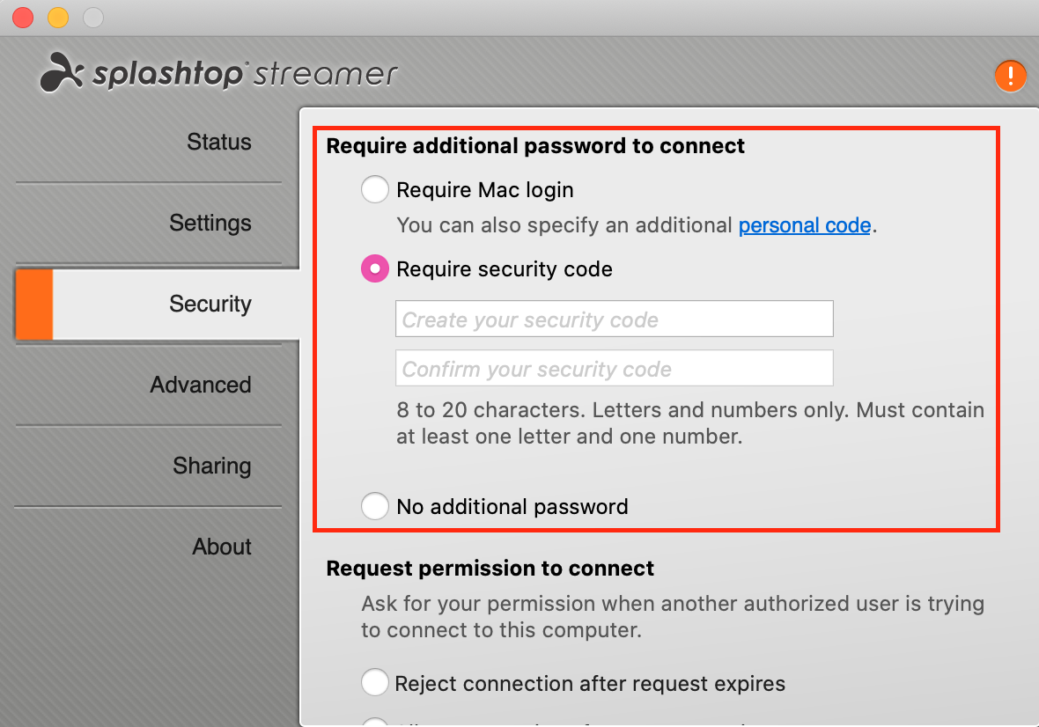Viewport: 1039px width, 727px height.
Task: Click the Require additional password to connect heading
Action: point(535,146)
